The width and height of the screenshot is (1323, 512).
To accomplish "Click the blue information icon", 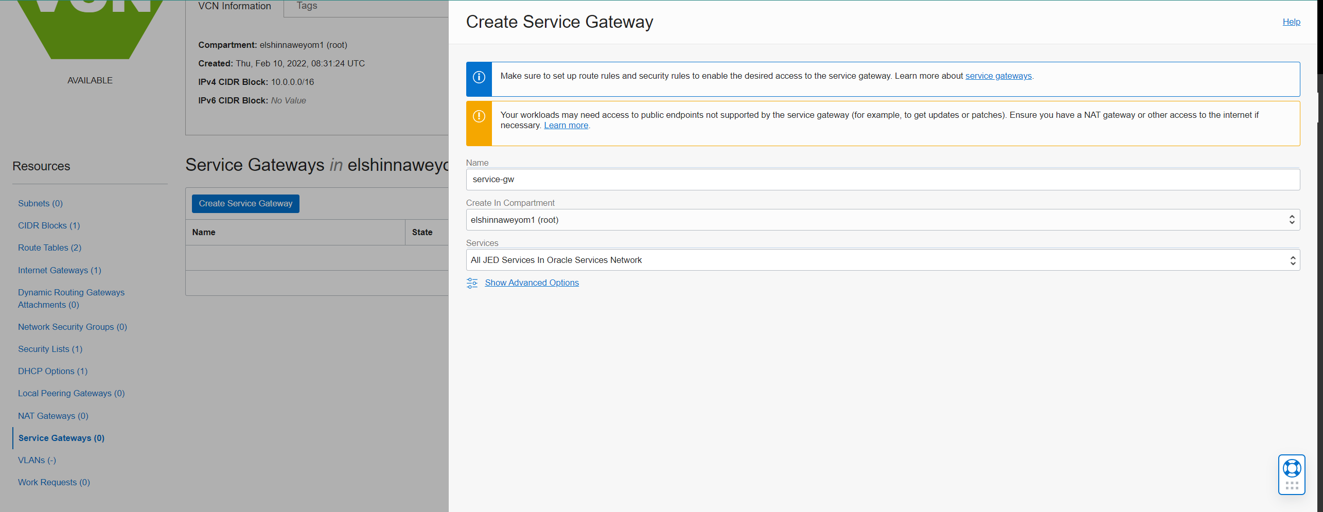I will pyautogui.click(x=479, y=78).
